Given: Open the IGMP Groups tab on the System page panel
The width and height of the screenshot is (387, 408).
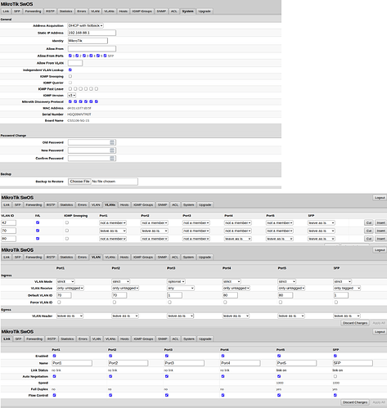Looking at the screenshot, I should [142, 11].
